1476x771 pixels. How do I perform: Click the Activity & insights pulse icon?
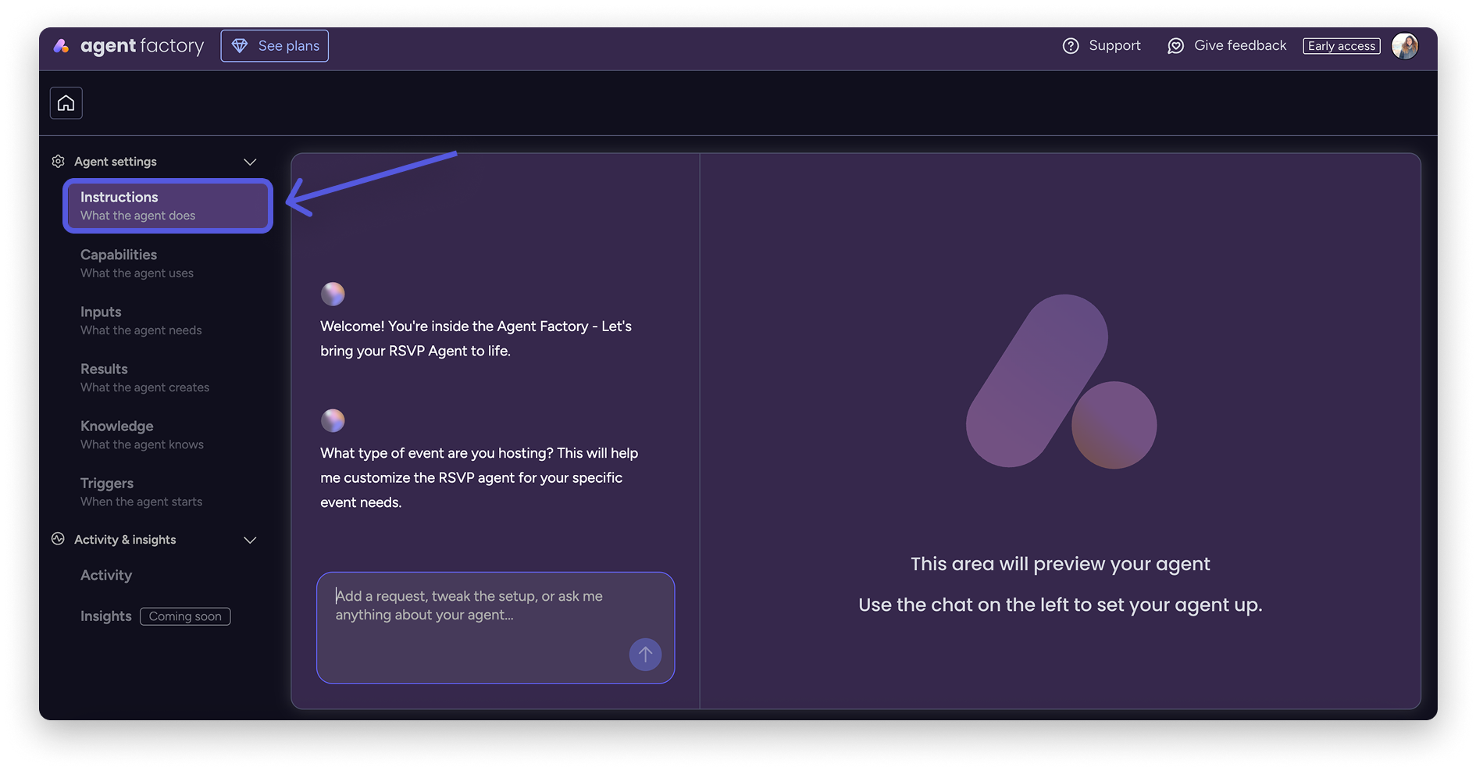tap(58, 539)
